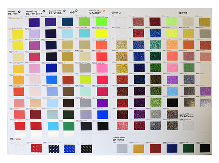Pick the bright blue polka dot Perfor swatch
The image size is (219, 163).
pos(69,149)
